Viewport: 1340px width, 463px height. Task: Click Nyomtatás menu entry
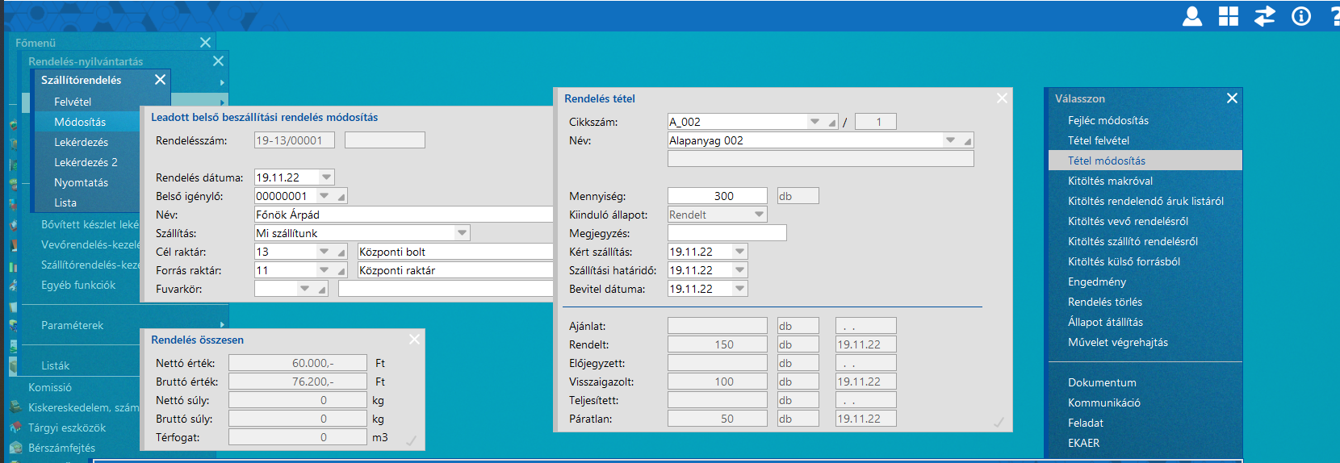(81, 182)
